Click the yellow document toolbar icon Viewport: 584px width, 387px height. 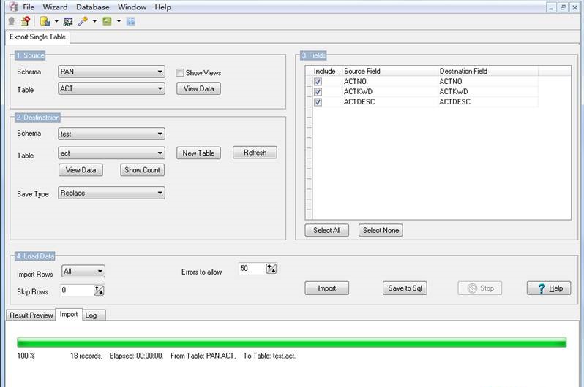click(45, 21)
